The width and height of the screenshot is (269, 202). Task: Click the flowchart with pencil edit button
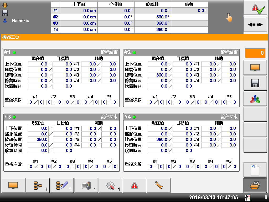62,186
